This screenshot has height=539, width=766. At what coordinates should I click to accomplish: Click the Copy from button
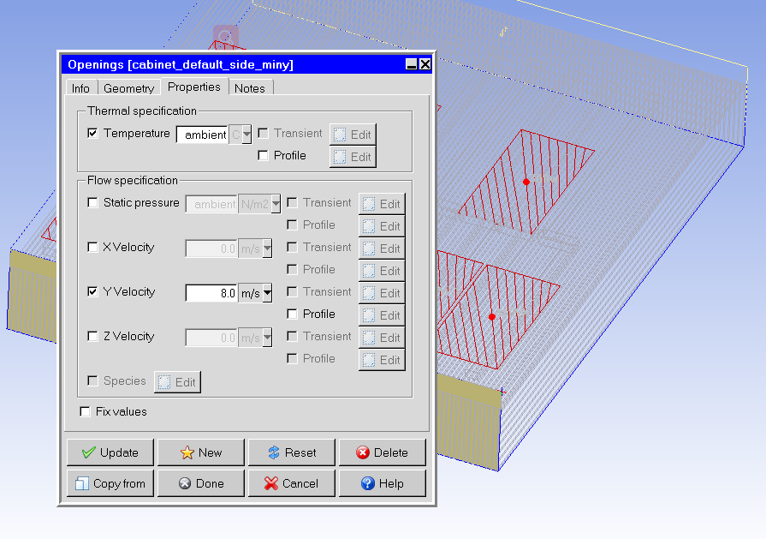[110, 483]
